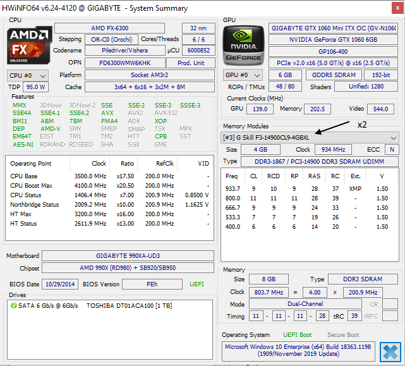Click the CPU Status 1406.4 MHz value
Screen dimensions: 405x366
click(90, 195)
